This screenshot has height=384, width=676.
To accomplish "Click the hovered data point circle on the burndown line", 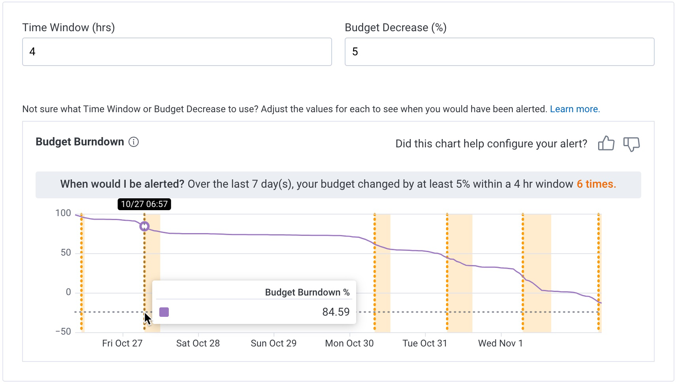I will pyautogui.click(x=144, y=226).
